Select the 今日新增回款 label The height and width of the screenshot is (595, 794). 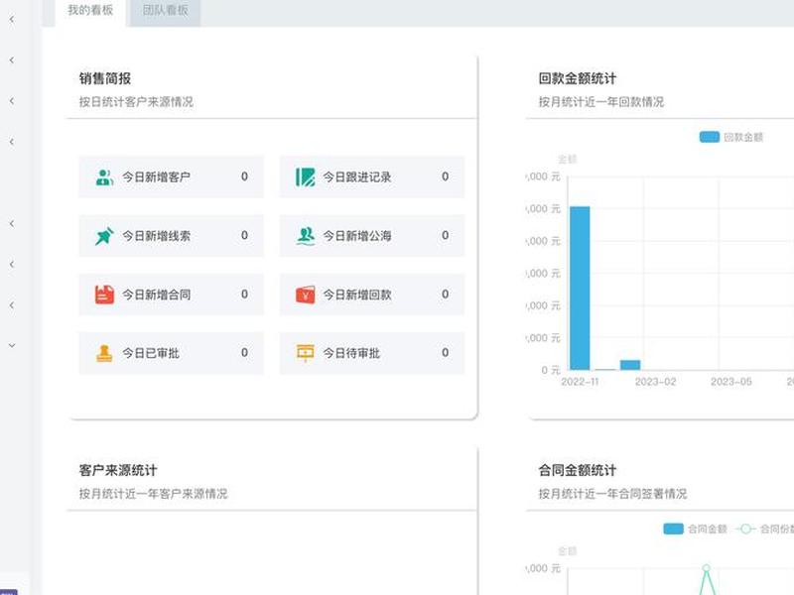click(x=357, y=295)
